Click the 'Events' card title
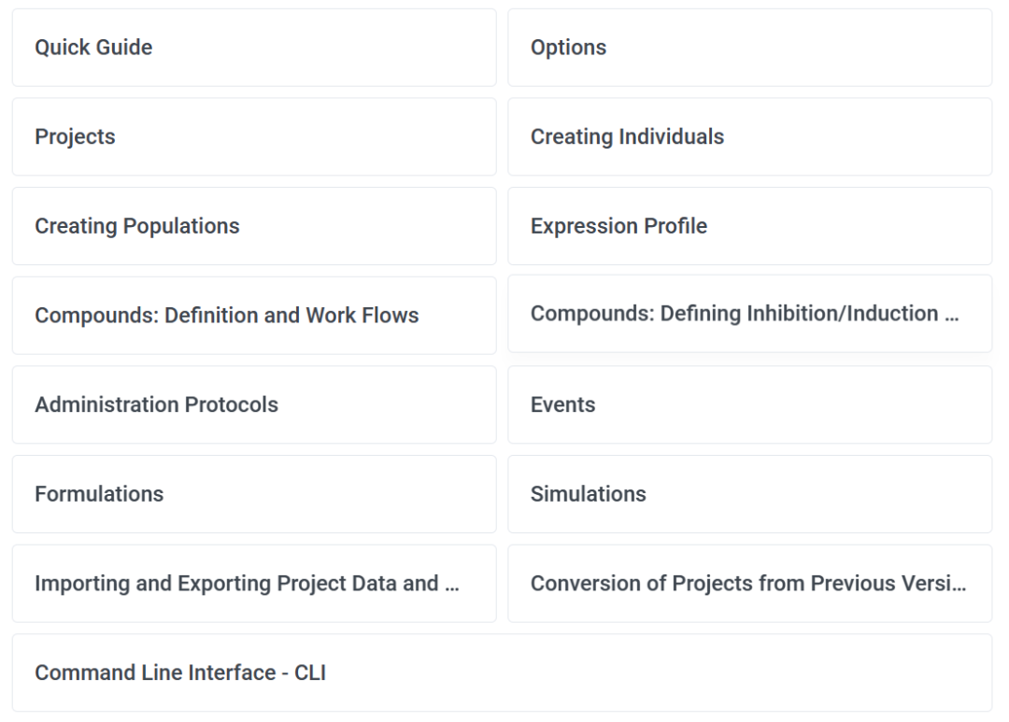The height and width of the screenshot is (722, 1009). tap(562, 404)
